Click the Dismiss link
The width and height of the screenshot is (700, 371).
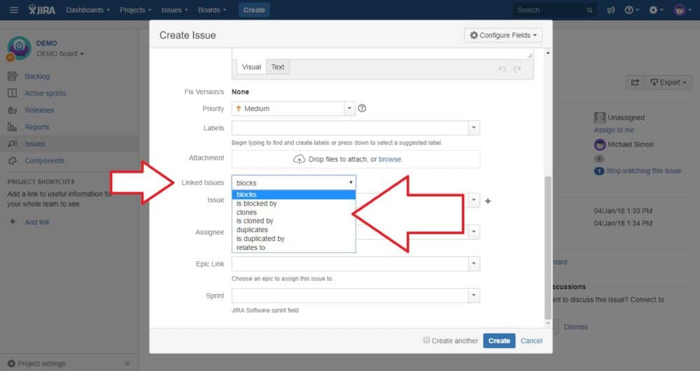[x=575, y=327]
